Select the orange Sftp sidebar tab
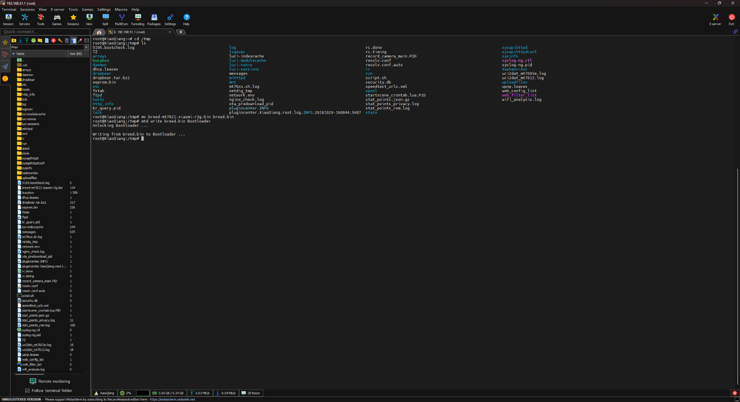740x402 pixels. coord(5,79)
